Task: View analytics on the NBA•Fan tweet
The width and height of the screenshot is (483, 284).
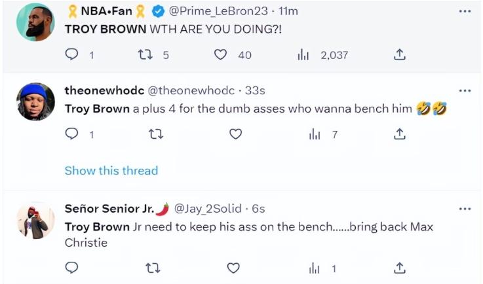Action: point(303,56)
